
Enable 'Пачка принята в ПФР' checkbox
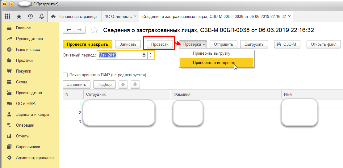(x=65, y=75)
